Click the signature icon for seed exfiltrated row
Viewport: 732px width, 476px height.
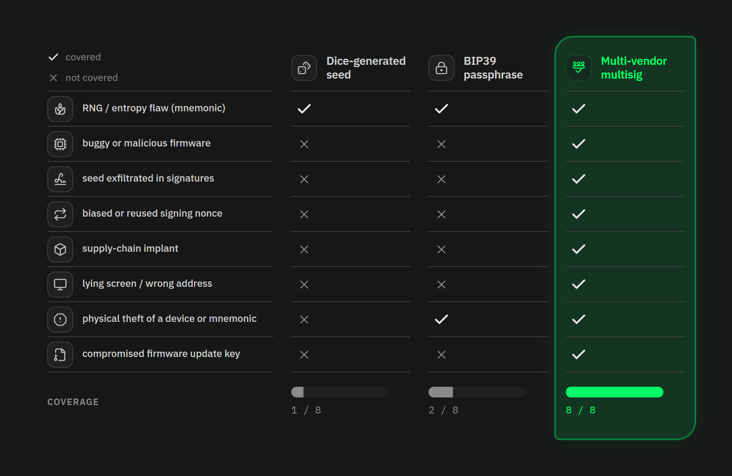point(60,179)
